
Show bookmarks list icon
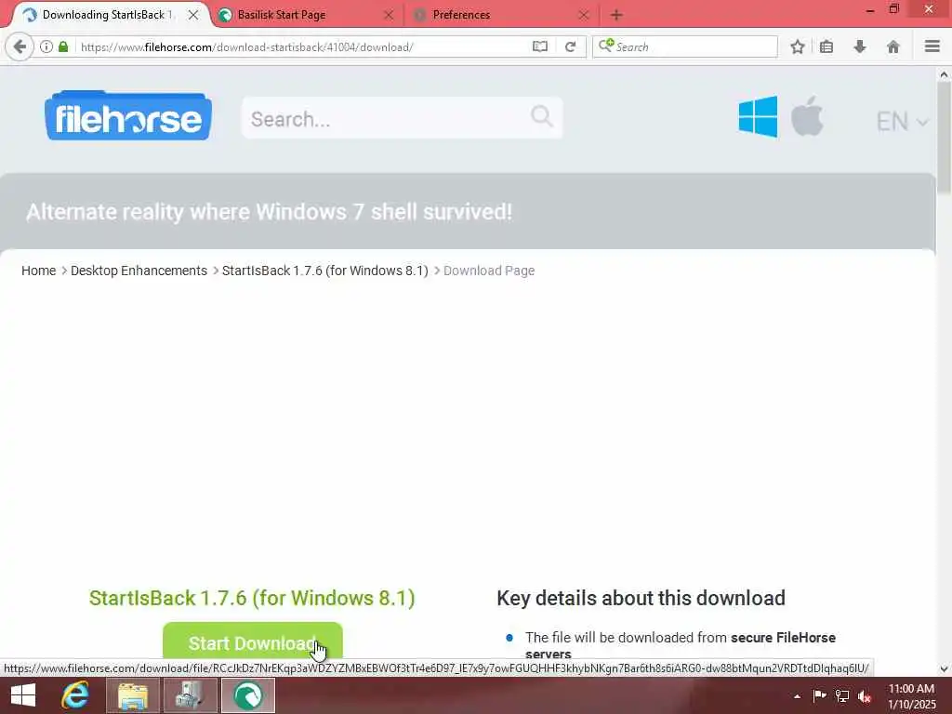826,46
